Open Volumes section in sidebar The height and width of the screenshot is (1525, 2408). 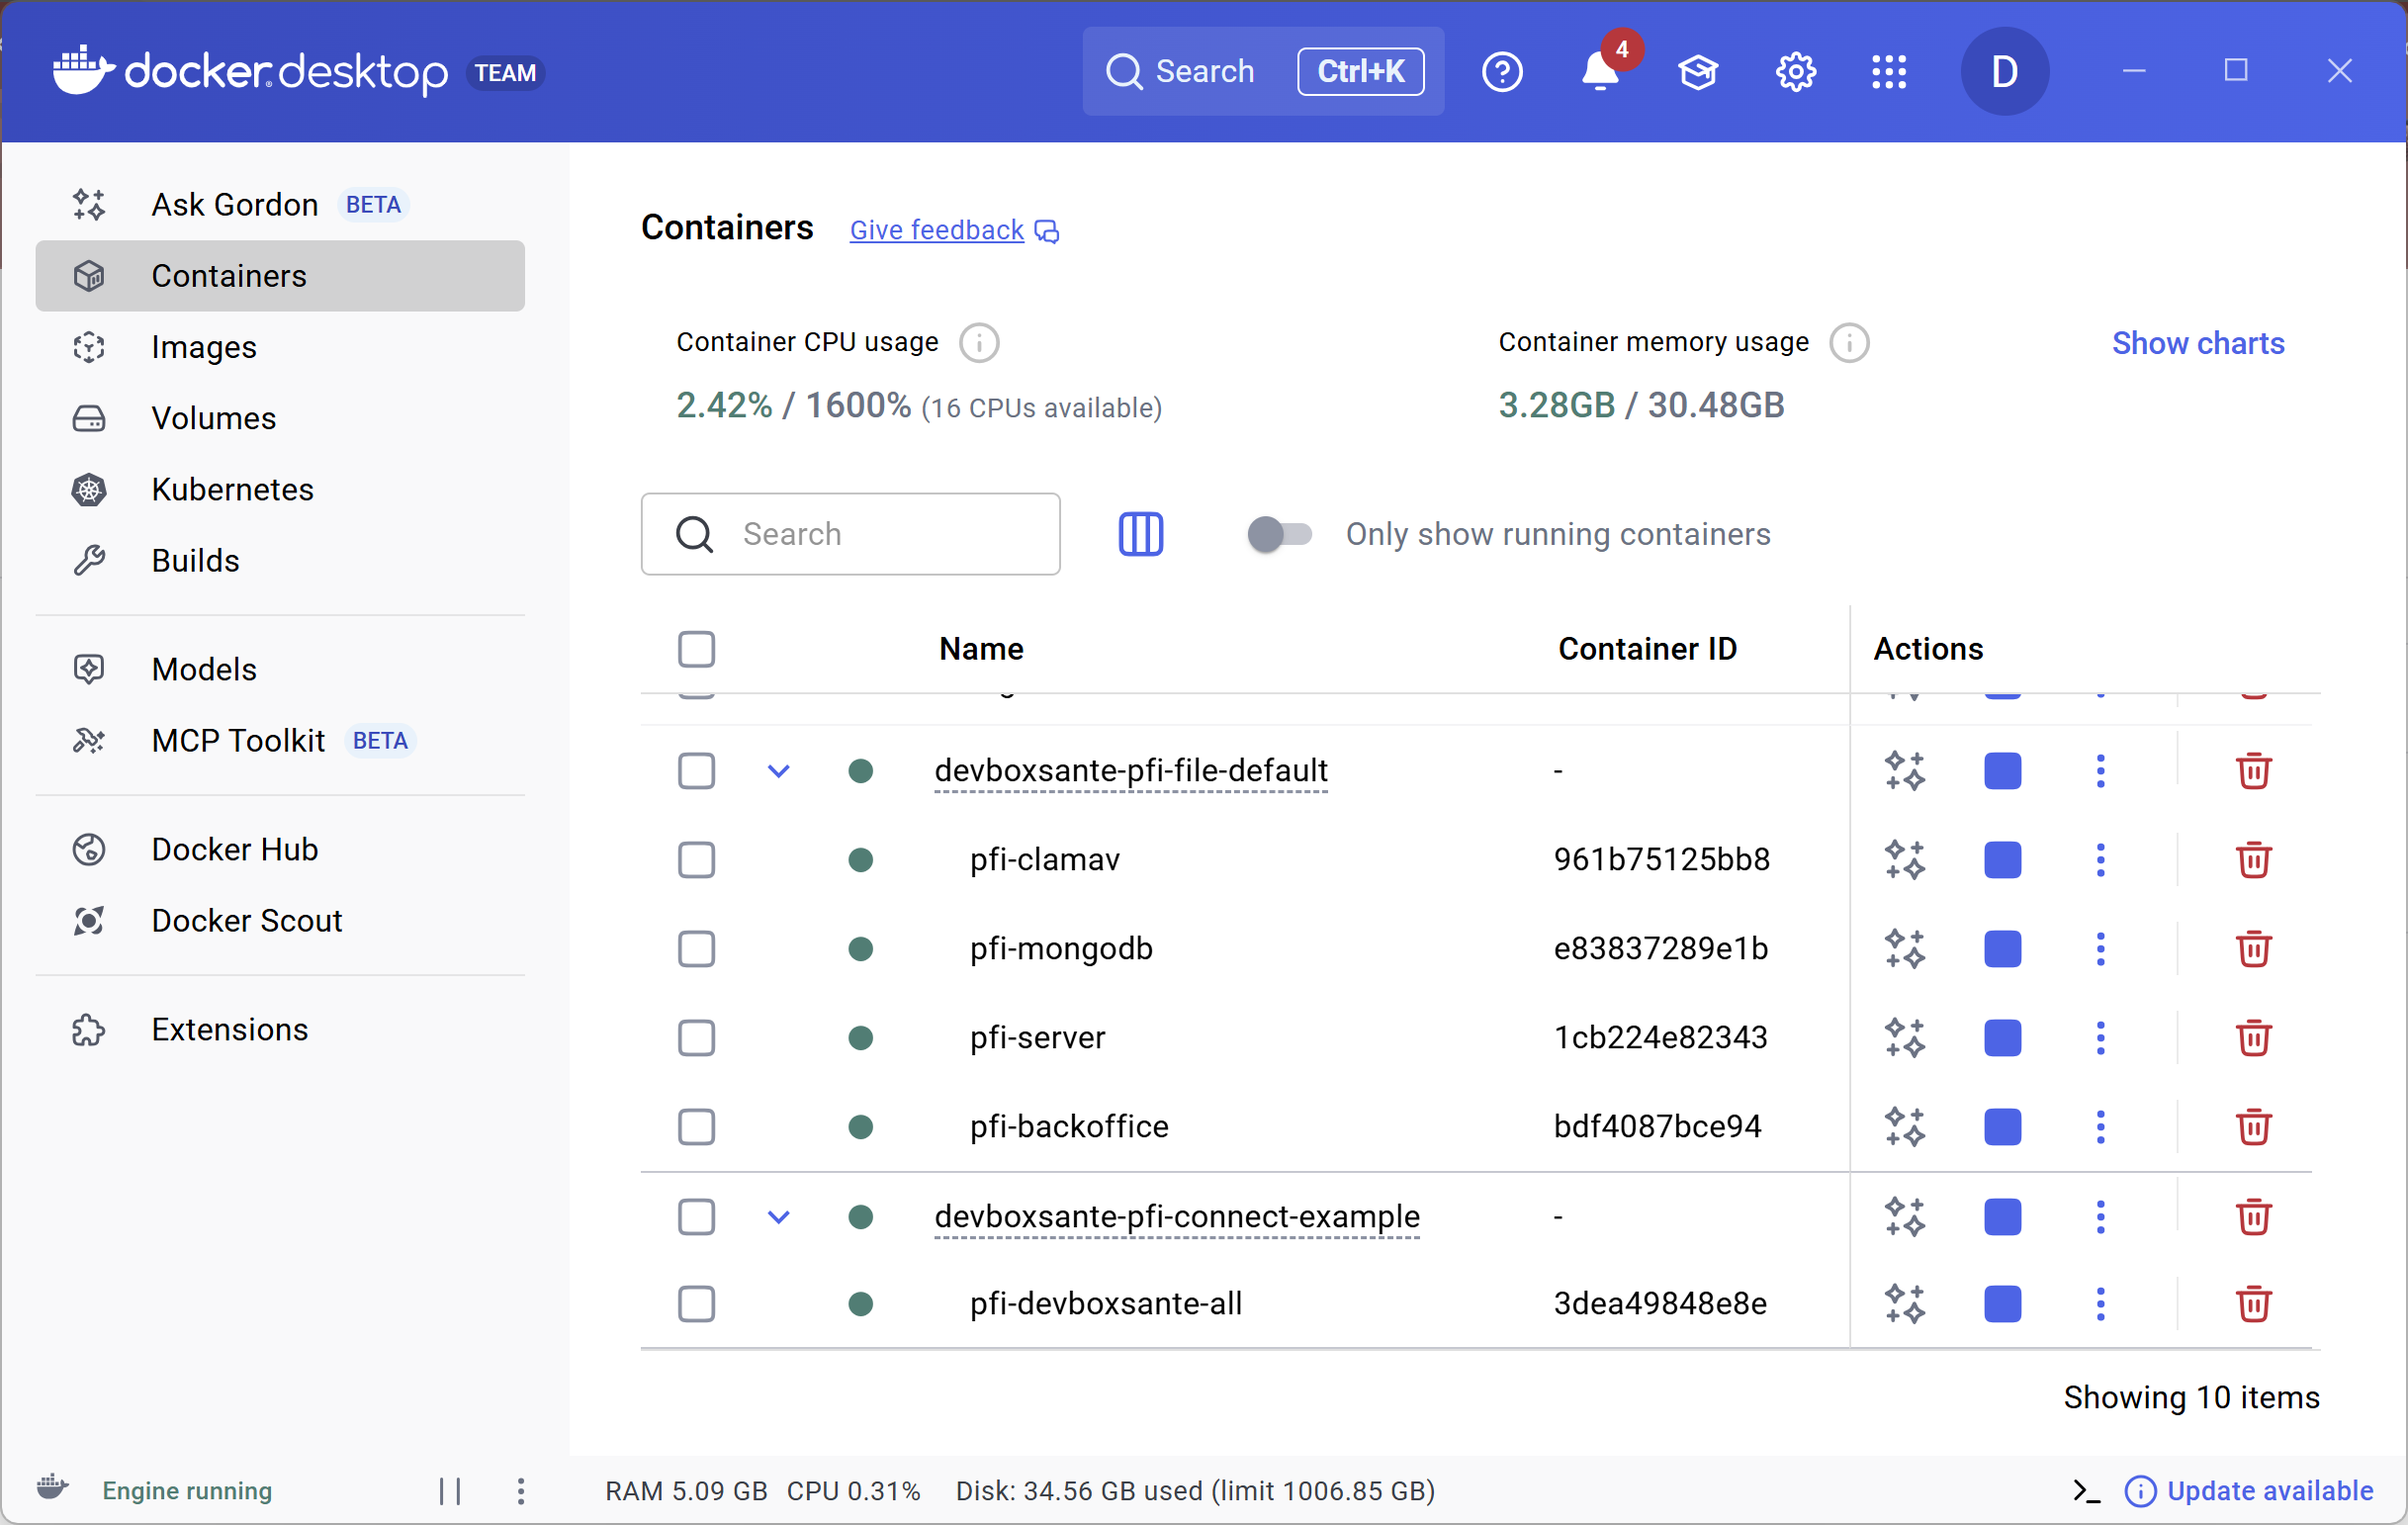click(x=213, y=418)
